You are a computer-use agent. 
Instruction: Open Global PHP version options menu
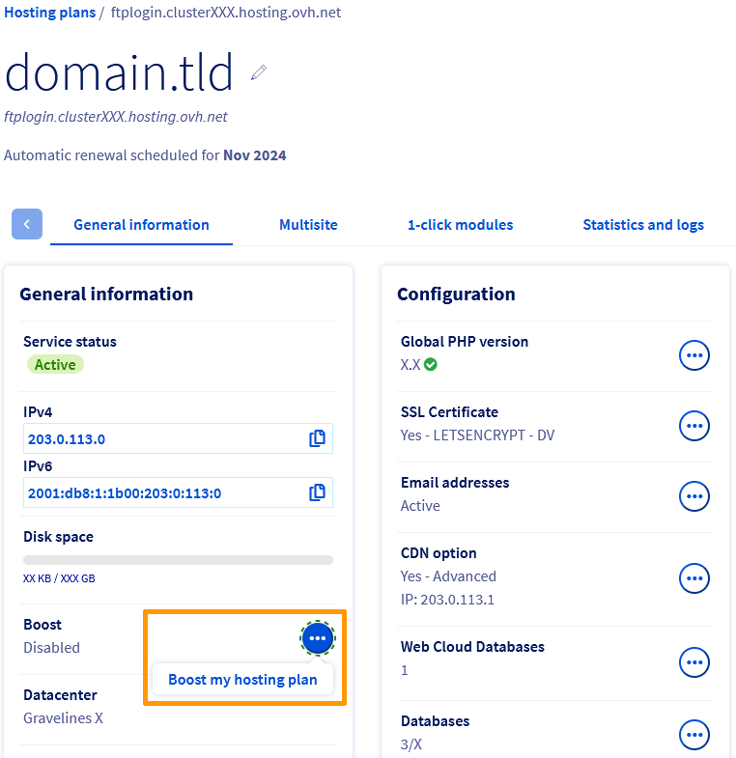[694, 355]
